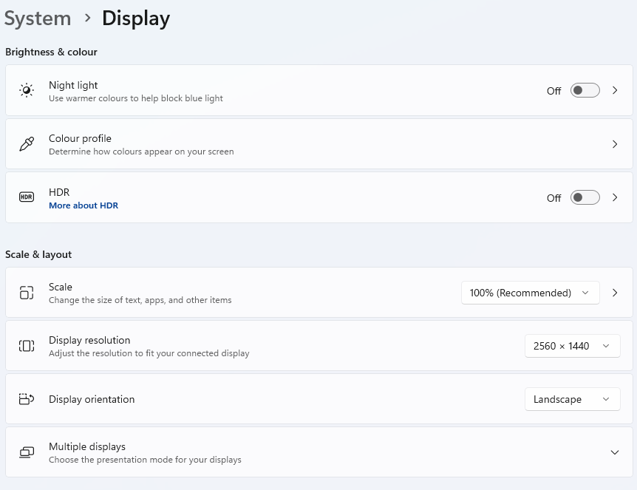Open Colour profile page chevron
The image size is (637, 490).
click(615, 144)
